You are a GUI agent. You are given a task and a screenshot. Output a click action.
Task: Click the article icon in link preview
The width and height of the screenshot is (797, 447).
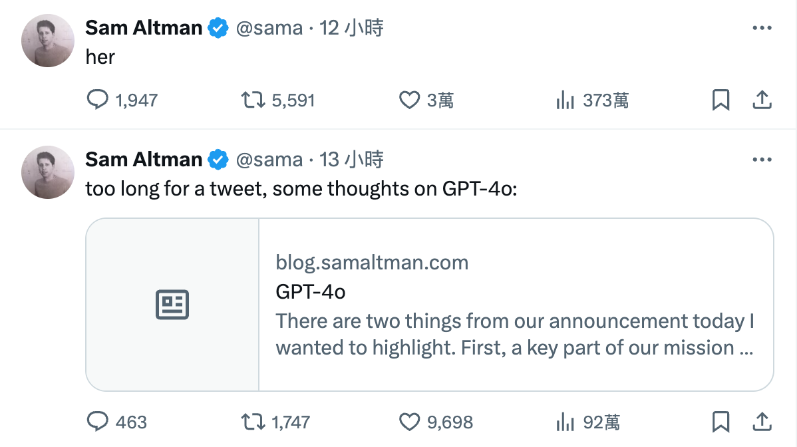pyautogui.click(x=172, y=305)
